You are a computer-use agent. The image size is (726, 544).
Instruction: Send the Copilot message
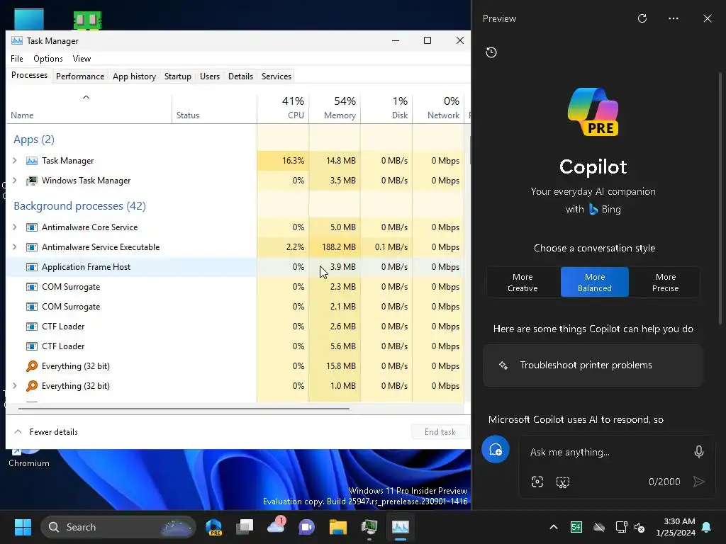698,482
